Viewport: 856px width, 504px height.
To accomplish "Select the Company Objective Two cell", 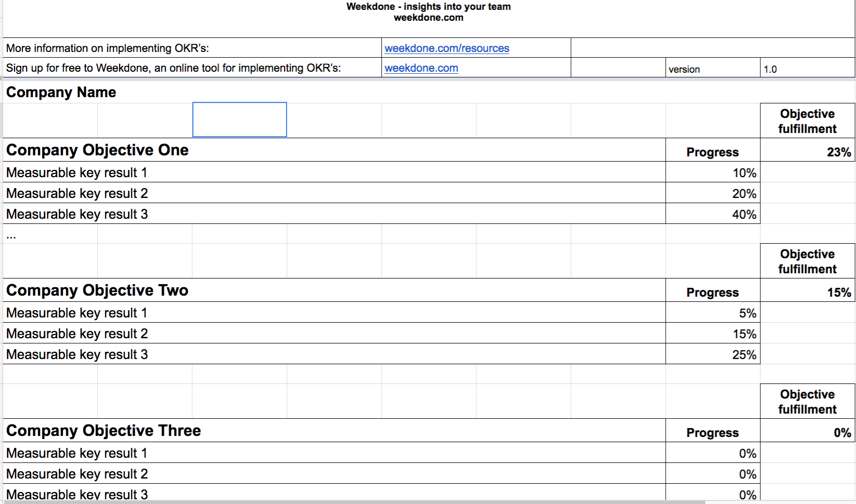I will [x=97, y=290].
